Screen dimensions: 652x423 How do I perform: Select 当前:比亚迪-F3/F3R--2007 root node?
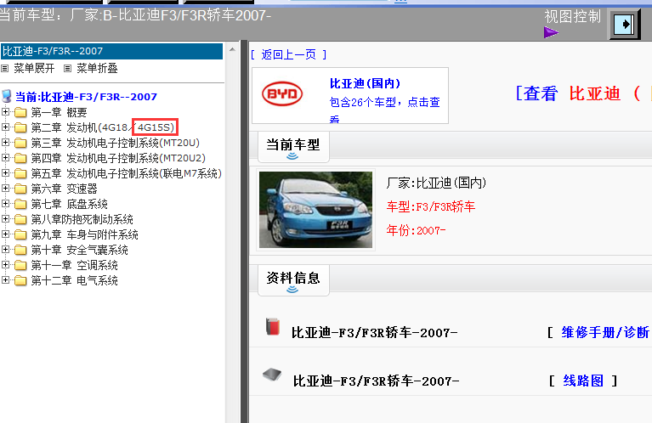point(86,97)
